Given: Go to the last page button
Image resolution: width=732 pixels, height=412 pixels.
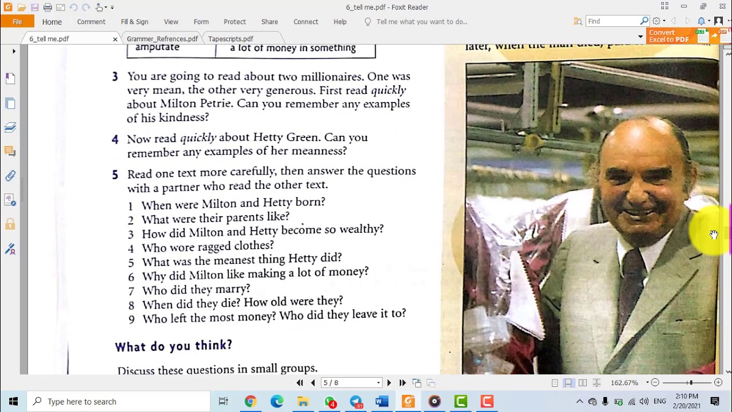Looking at the screenshot, I should click(403, 383).
